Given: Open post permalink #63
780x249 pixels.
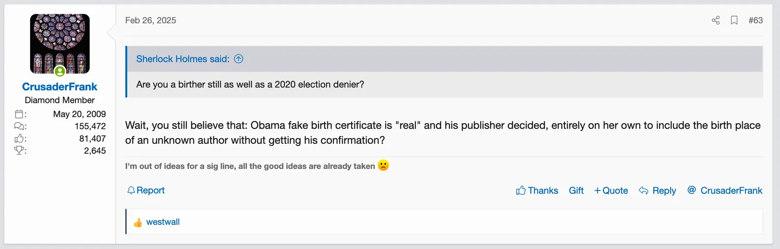Looking at the screenshot, I should 756,20.
